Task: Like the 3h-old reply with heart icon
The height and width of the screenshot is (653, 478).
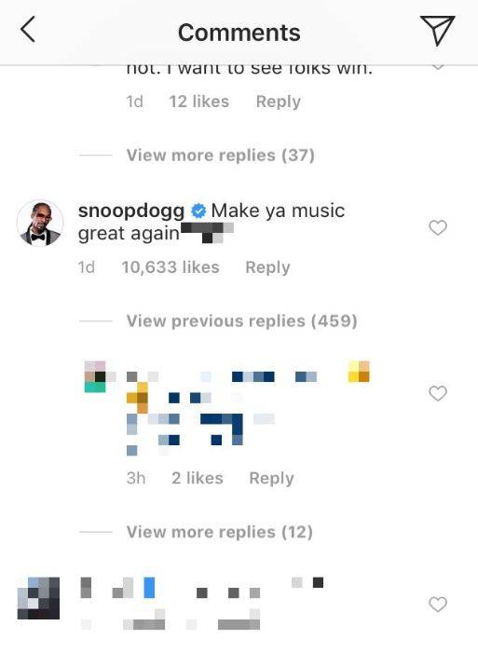Action: (438, 393)
